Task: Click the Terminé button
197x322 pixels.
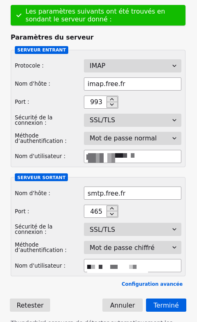Action: click(x=166, y=305)
